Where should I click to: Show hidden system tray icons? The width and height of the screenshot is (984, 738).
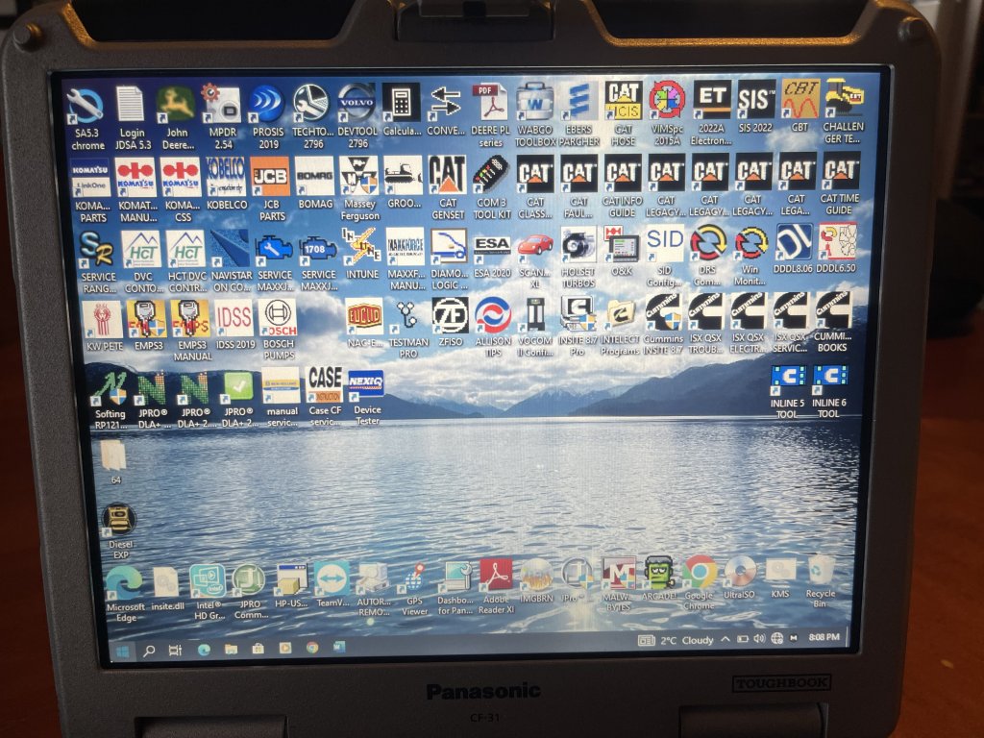[x=725, y=639]
